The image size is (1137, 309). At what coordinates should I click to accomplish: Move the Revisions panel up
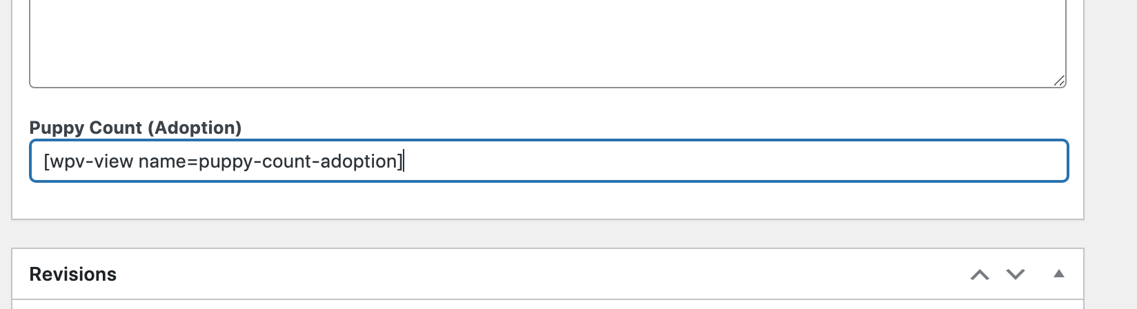pyautogui.click(x=980, y=275)
